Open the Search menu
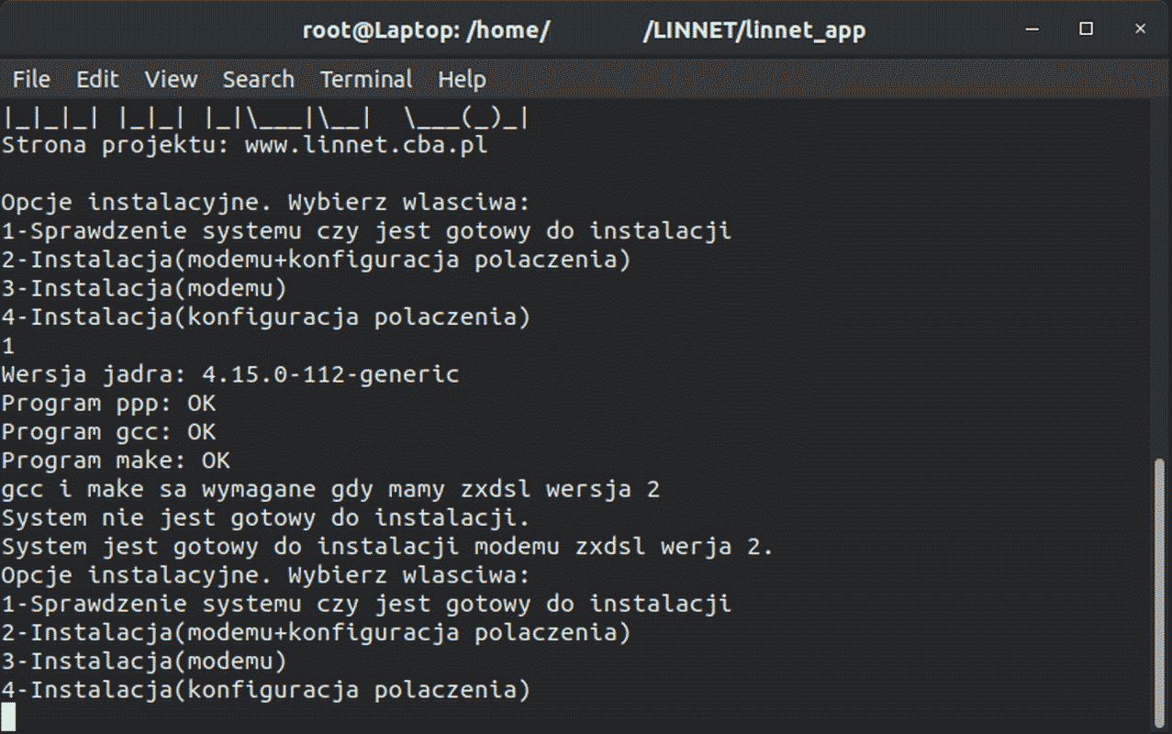This screenshot has width=1172, height=734. 258,80
